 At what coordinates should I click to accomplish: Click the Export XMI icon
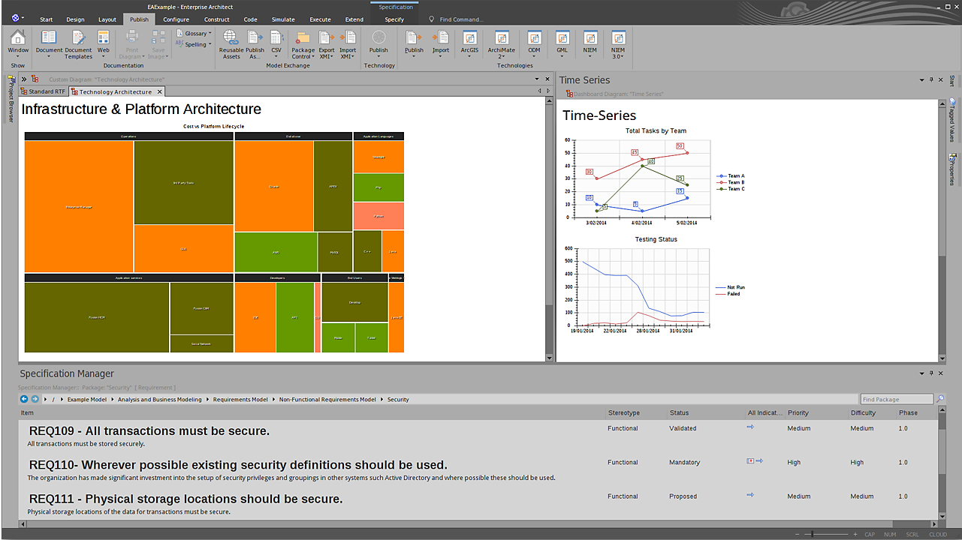[327, 37]
